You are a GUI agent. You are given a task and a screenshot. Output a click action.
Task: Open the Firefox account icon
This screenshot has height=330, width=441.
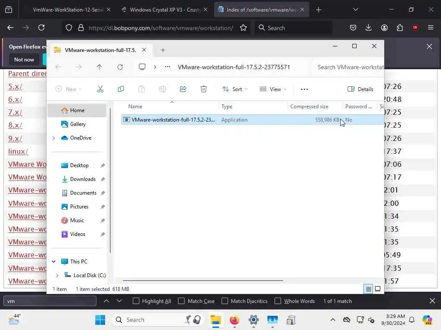[384, 27]
